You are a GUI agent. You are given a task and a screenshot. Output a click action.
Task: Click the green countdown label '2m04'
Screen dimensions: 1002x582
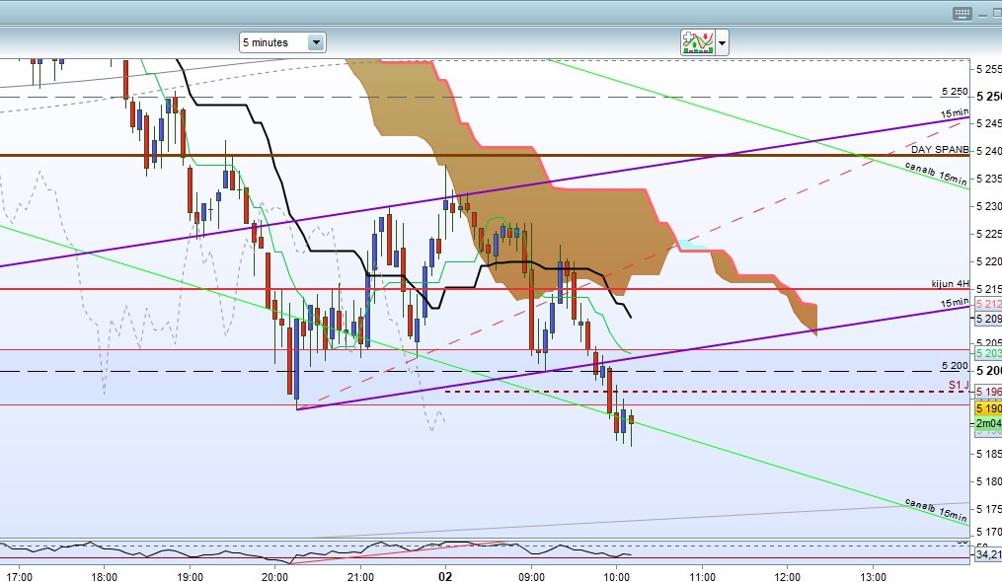pyautogui.click(x=988, y=423)
